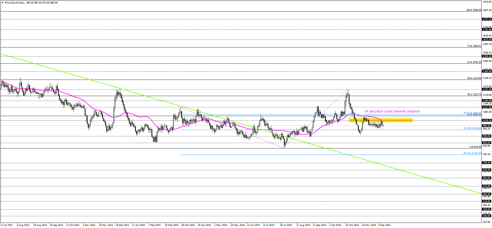Image resolution: width=492 pixels, height=228 pixels.
Task: Click the PALLADIUM,Daily chart title
Action: (x=15, y=3)
